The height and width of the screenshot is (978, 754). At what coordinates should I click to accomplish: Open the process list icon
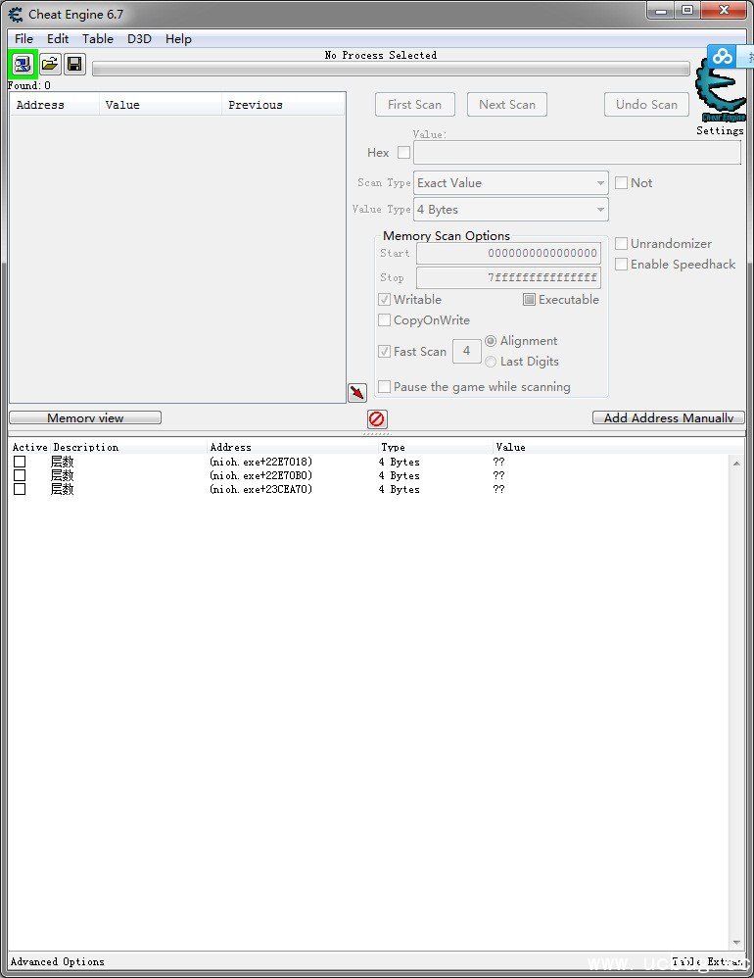point(22,65)
